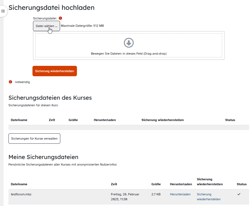Click the Status header in course backups table
The image size is (251, 206).
coord(230,120)
